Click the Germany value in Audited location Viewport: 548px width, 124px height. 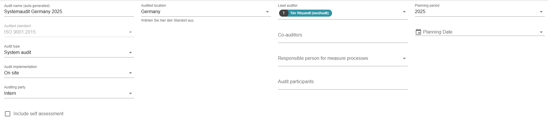tap(151, 12)
